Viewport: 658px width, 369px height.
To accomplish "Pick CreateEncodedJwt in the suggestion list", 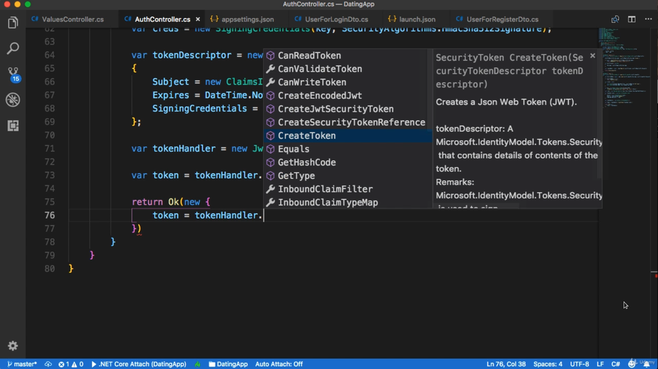I will 347,95.
